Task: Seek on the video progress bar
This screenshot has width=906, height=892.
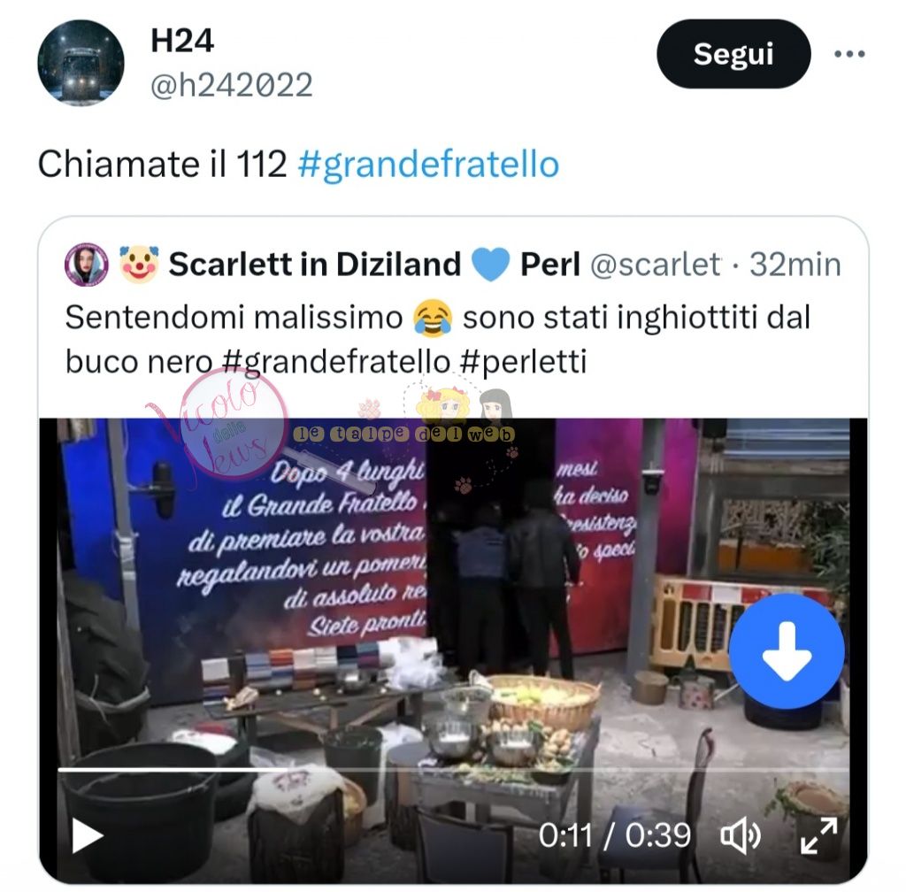Action: (453, 770)
